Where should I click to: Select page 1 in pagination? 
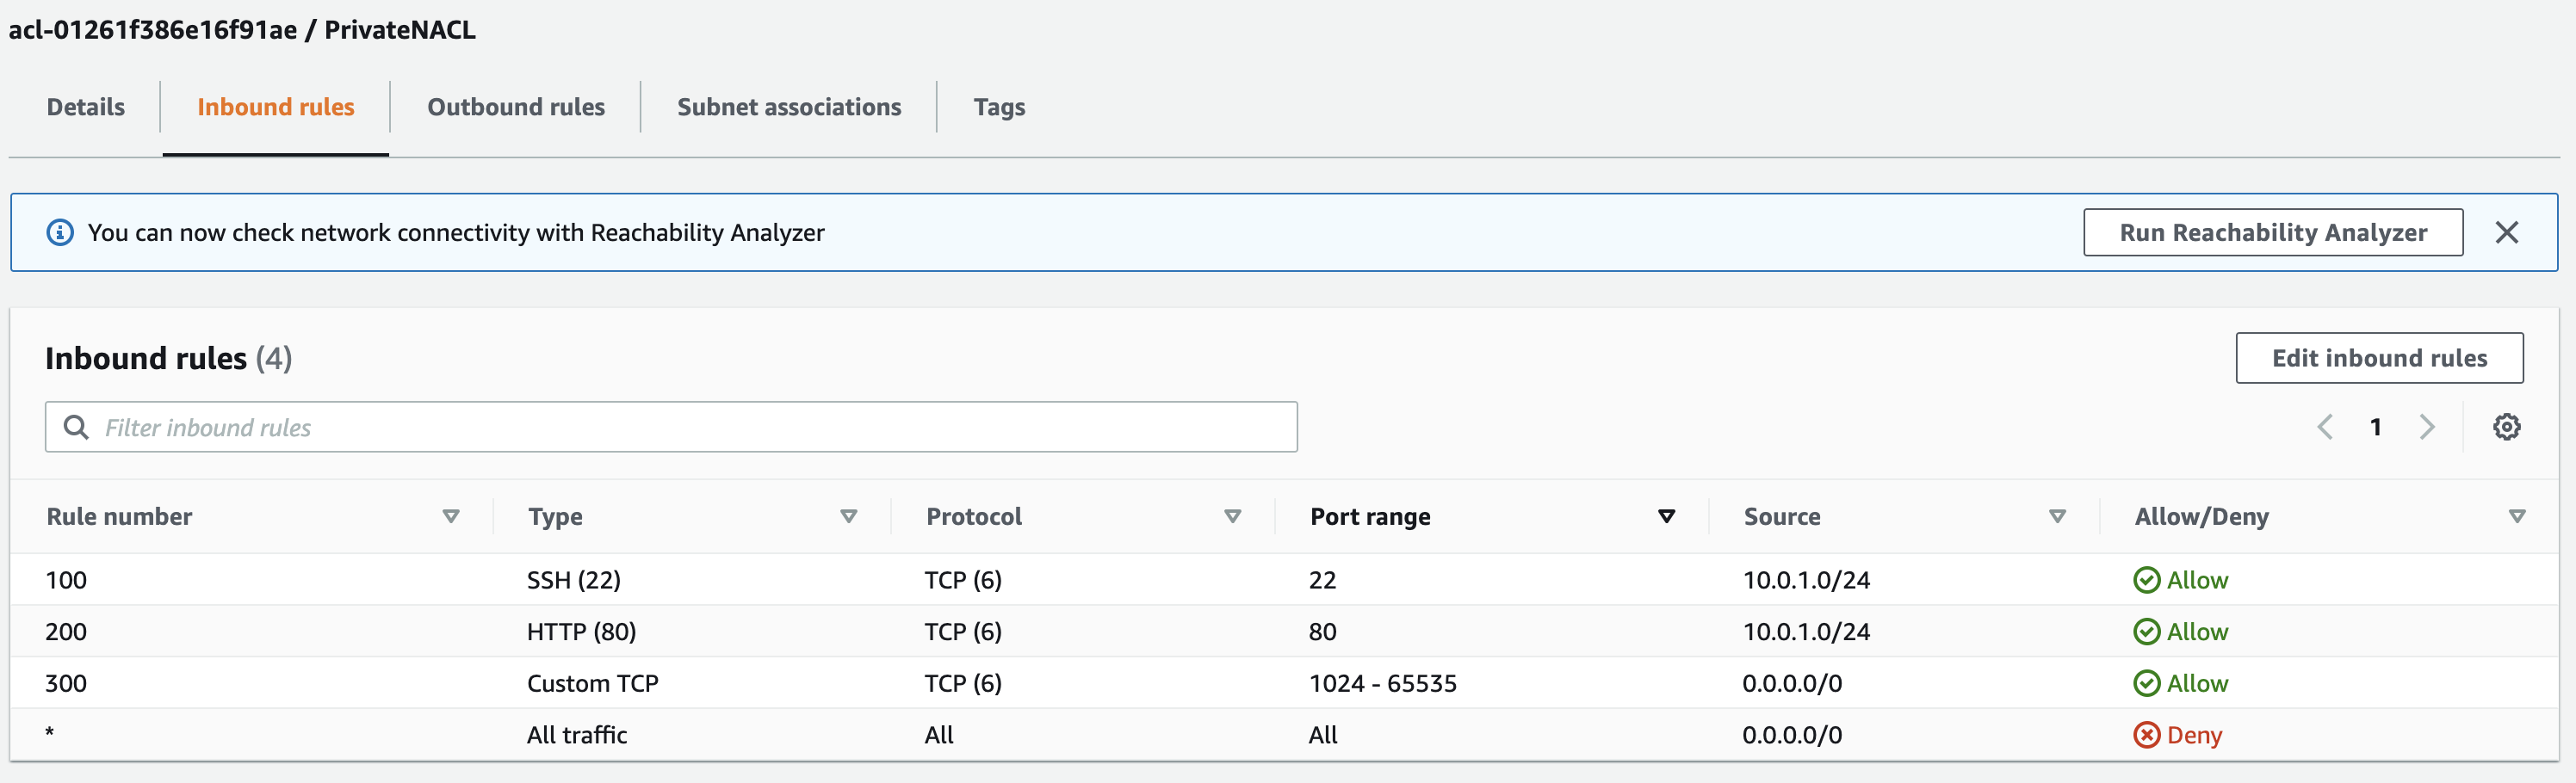pos(2375,427)
